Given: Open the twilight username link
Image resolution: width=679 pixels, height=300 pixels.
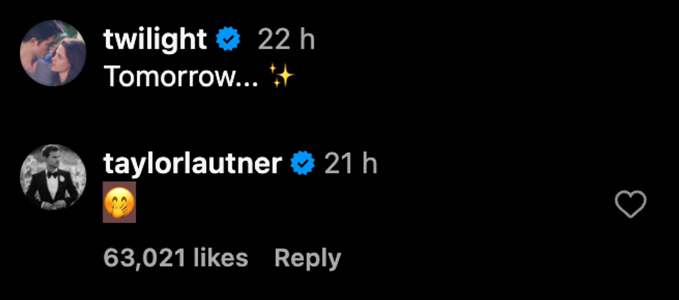Looking at the screenshot, I should click(x=155, y=40).
